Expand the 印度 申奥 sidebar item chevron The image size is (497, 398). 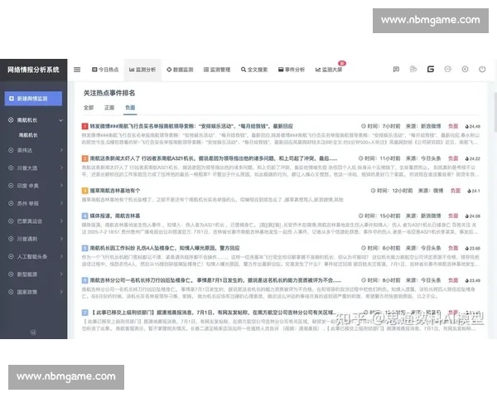61,186
